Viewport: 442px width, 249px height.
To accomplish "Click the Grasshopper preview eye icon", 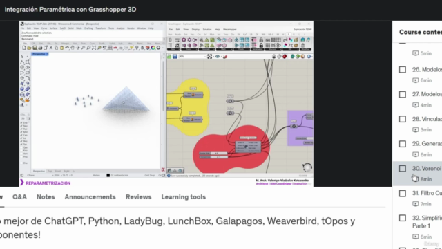I will (x=218, y=57).
